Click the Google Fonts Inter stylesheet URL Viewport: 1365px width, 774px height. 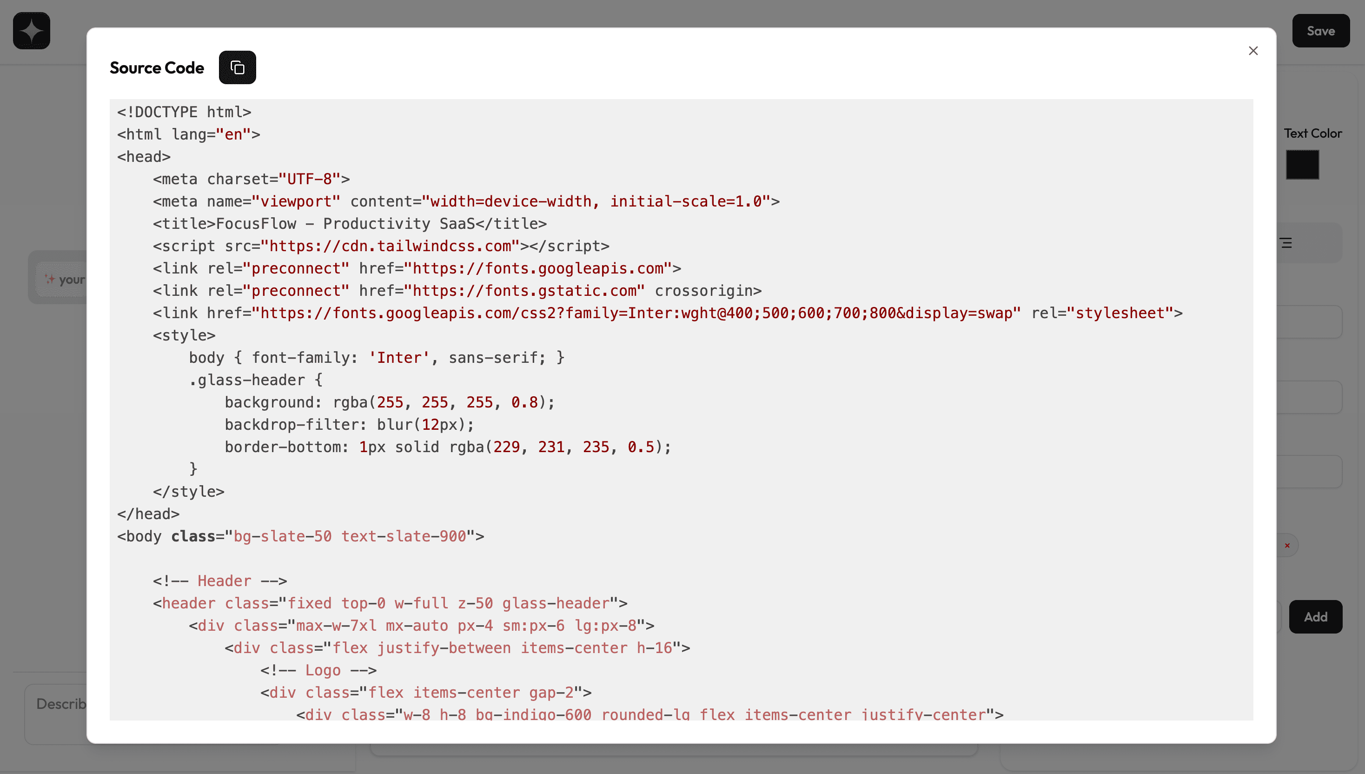(x=636, y=313)
